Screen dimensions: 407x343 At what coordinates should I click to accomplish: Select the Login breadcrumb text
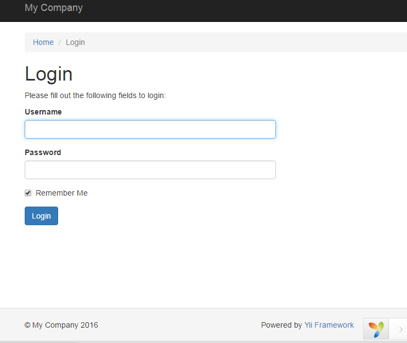pos(75,42)
